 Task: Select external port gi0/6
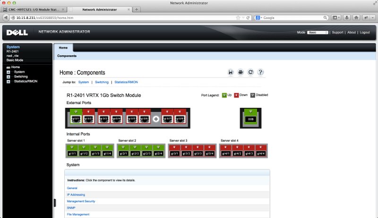coord(145,116)
